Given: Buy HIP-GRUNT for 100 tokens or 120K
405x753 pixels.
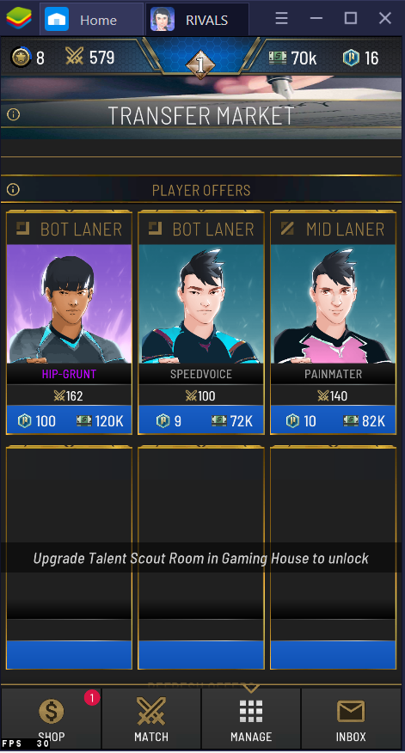Looking at the screenshot, I should point(69,420).
